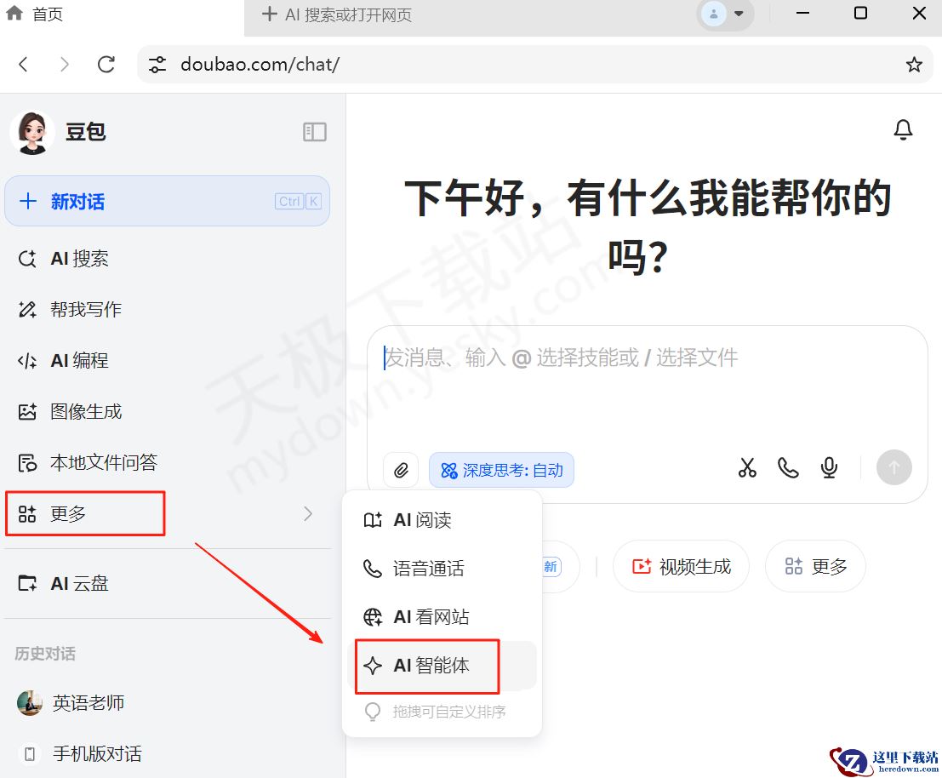Click the 历史对话 heading text
This screenshot has width=942, height=778.
[x=45, y=654]
